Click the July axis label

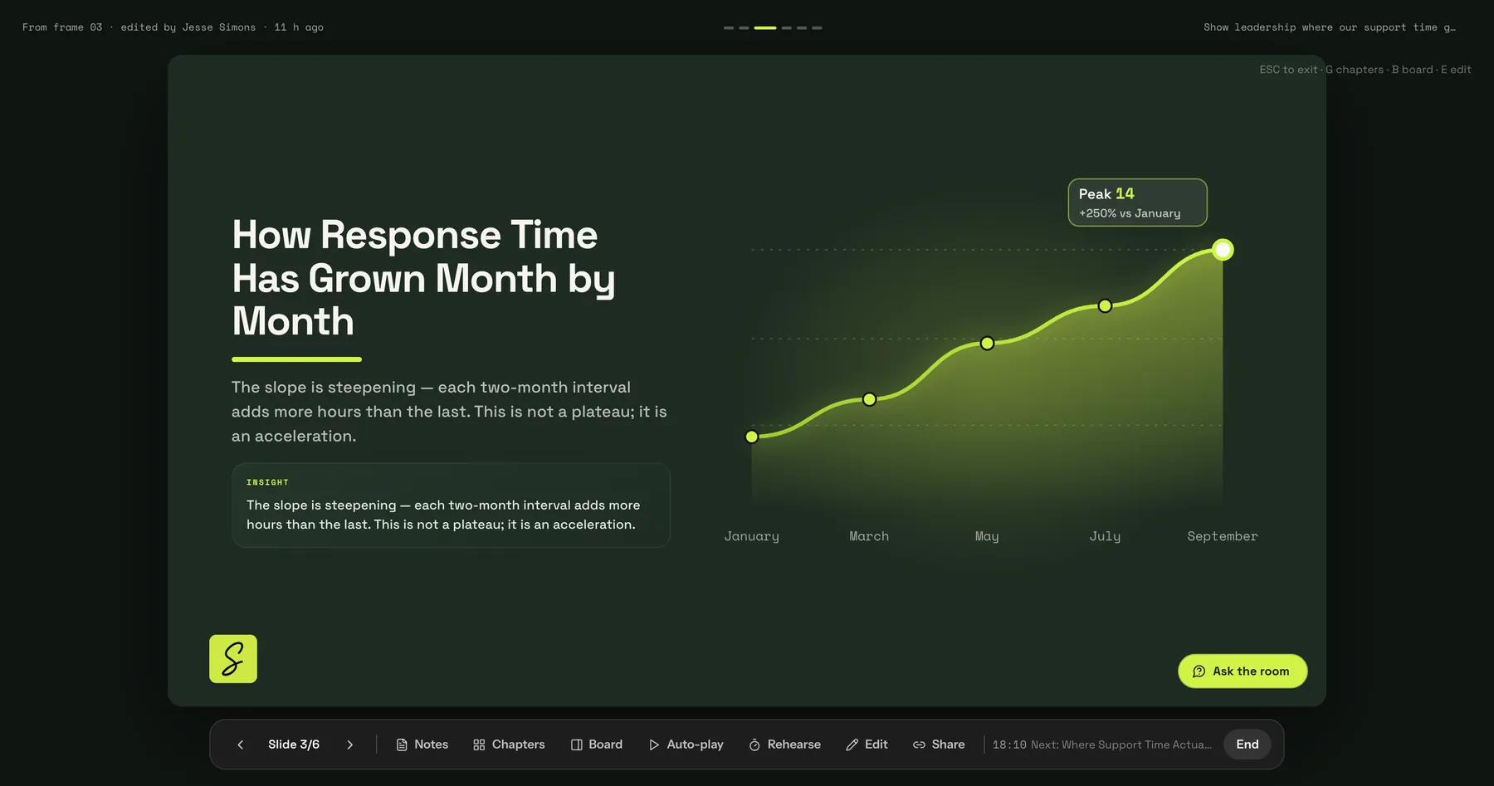[1105, 536]
